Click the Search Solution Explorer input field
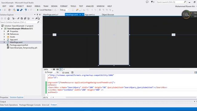This screenshot has width=197, height=111. pyautogui.click(x=18, y=22)
